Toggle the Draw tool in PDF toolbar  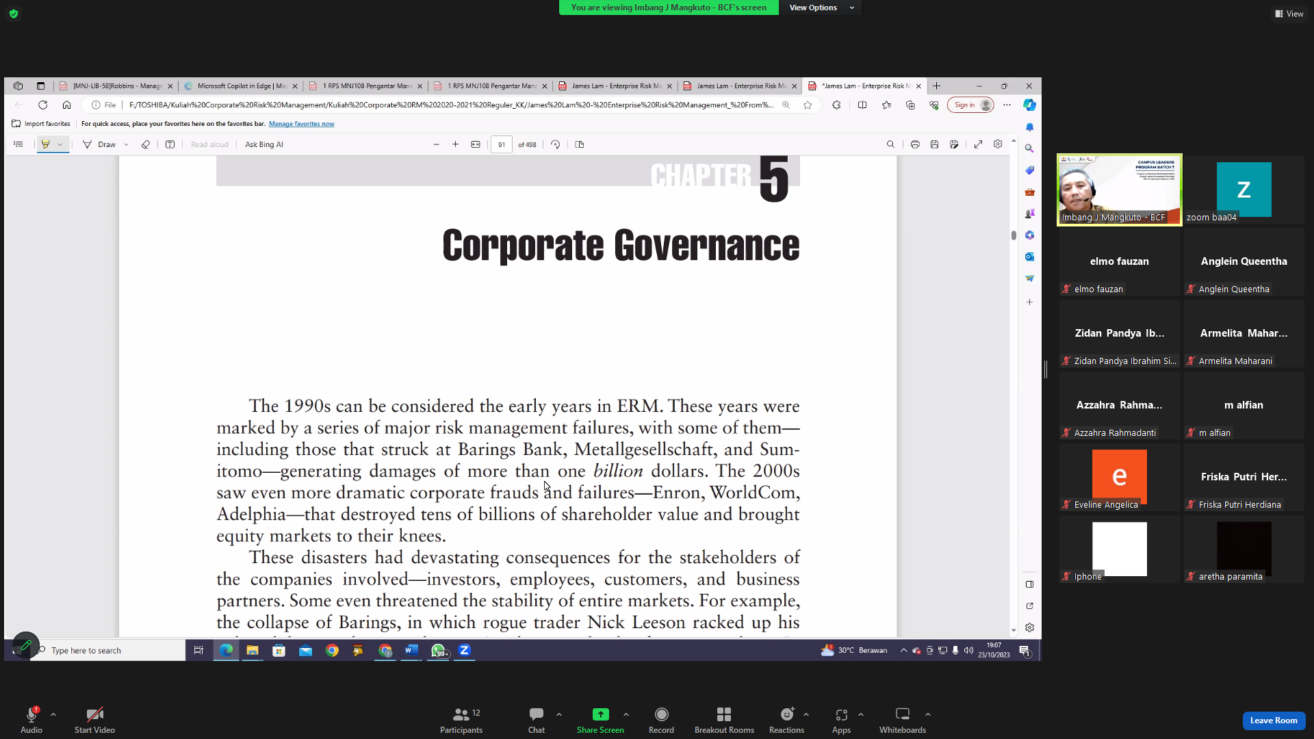pos(99,144)
